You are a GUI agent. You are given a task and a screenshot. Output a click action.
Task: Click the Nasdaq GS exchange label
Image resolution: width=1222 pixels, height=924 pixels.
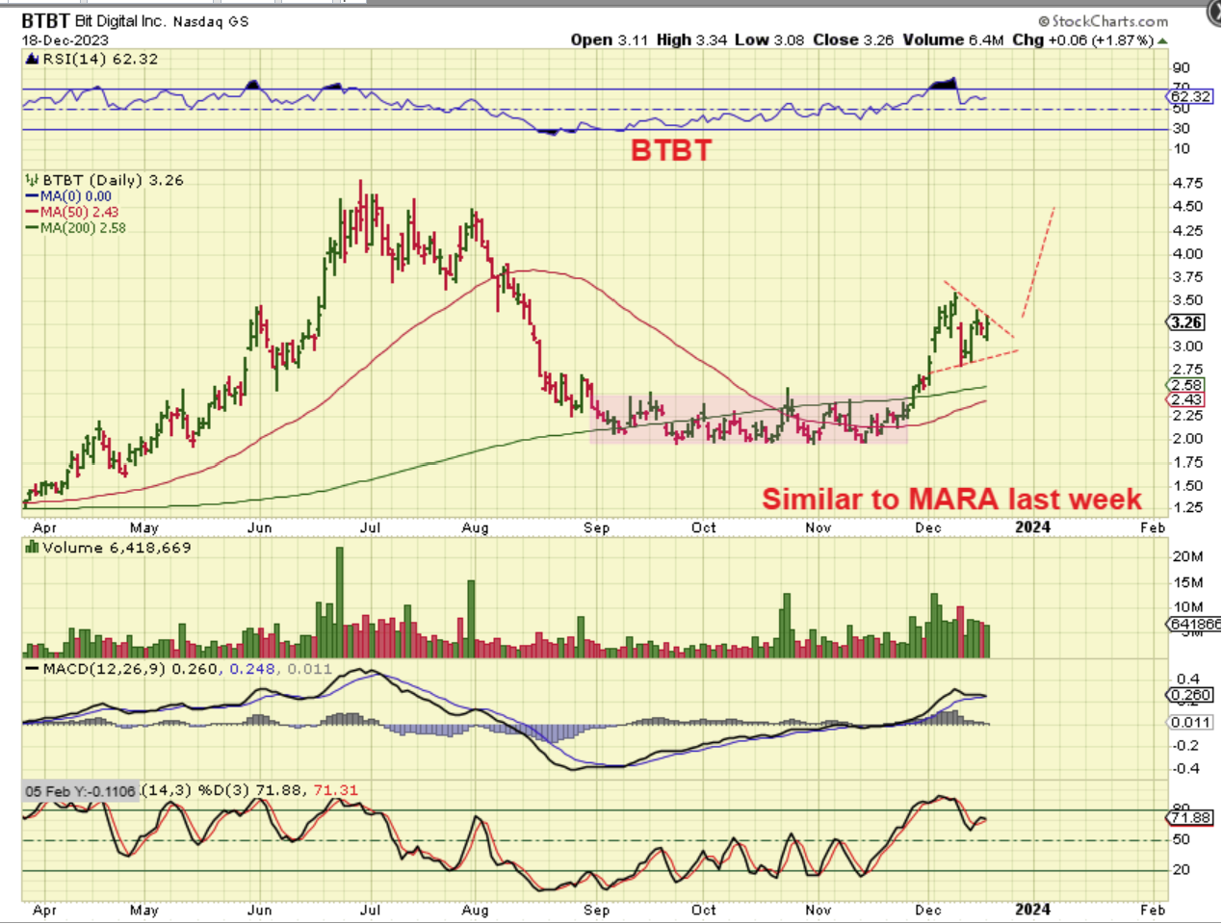(210, 21)
